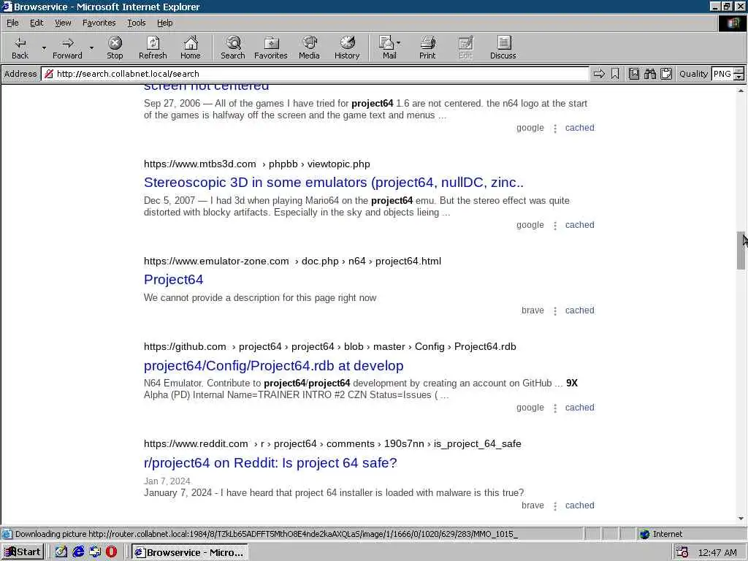
Task: Launch Internet Explorer from quick launch
Action: point(78,552)
